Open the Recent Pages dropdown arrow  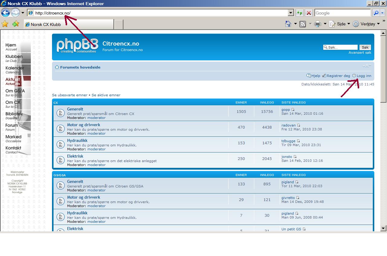coord(23,13)
